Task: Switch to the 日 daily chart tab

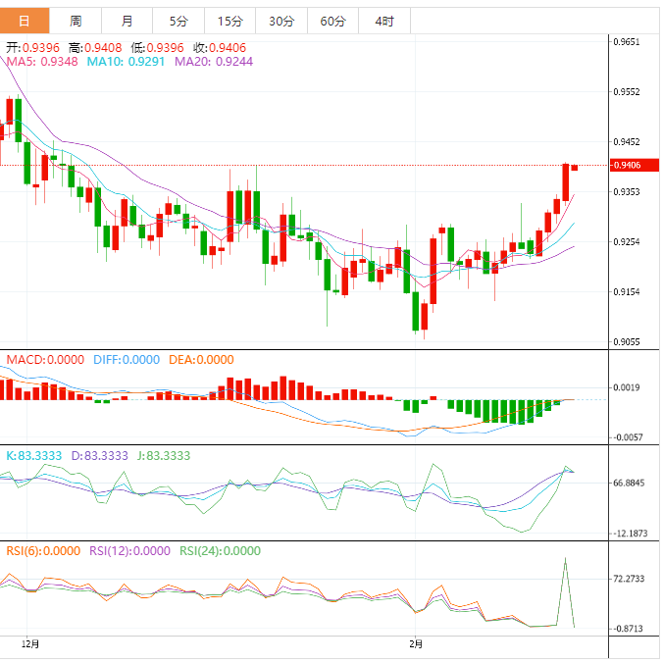Action: click(x=25, y=21)
